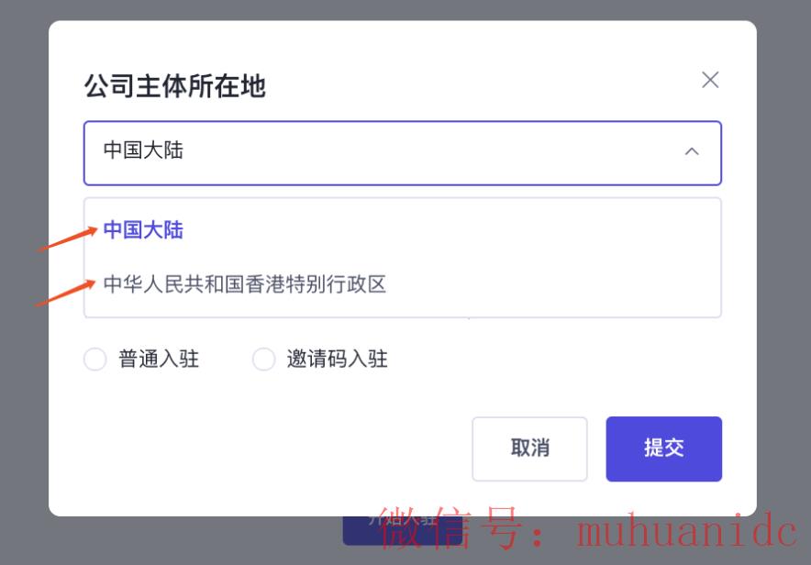Enable the 邀请码入驻 option
Image resolution: width=811 pixels, height=565 pixels.
click(x=264, y=360)
